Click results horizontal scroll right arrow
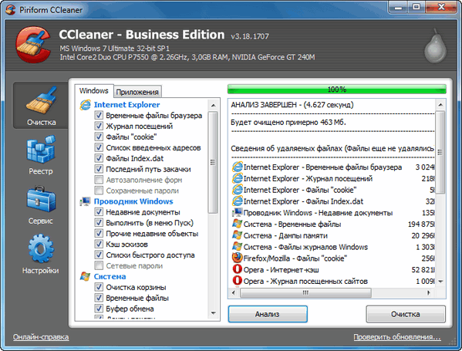The height and width of the screenshot is (351, 462). pyautogui.click(x=429, y=292)
